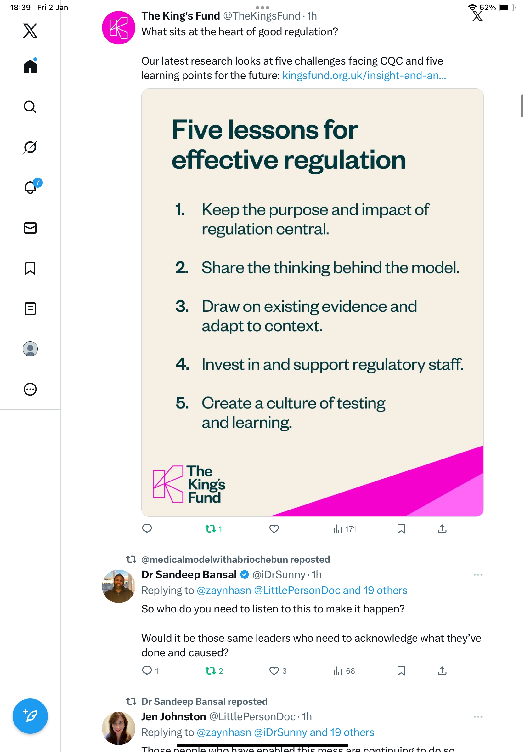Viewport: 525px width, 752px height.
Task: Like the King's Fund post
Action: point(274,529)
